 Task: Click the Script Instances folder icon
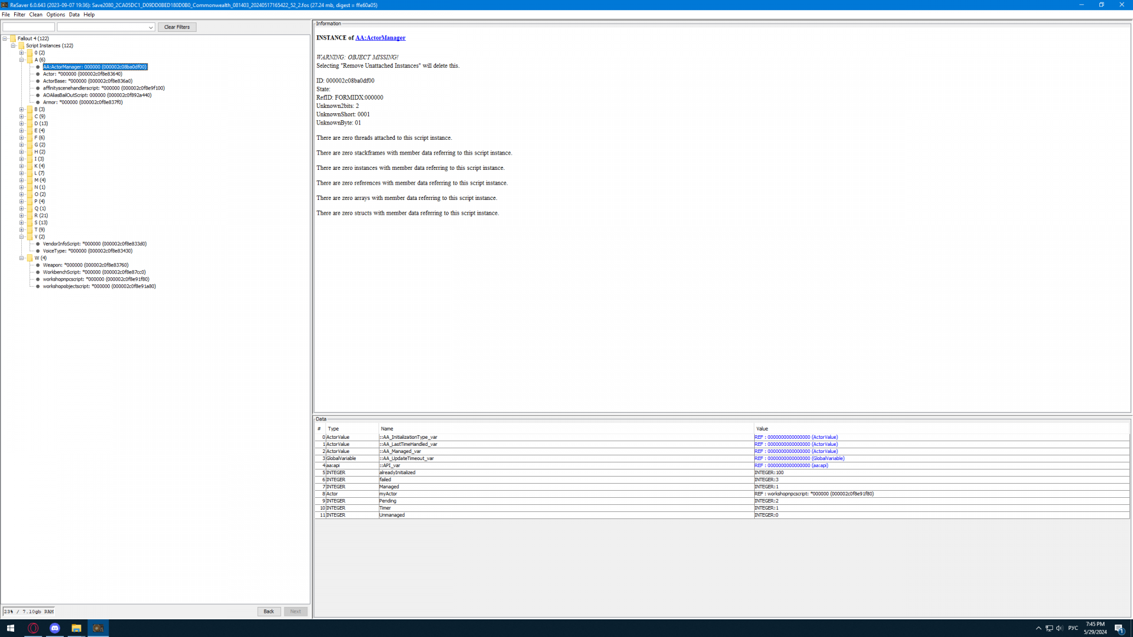pos(21,45)
